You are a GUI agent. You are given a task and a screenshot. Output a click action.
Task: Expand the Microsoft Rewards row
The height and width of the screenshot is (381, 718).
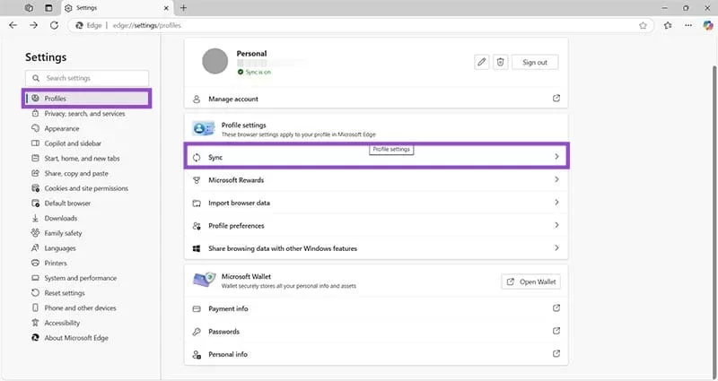click(x=556, y=180)
